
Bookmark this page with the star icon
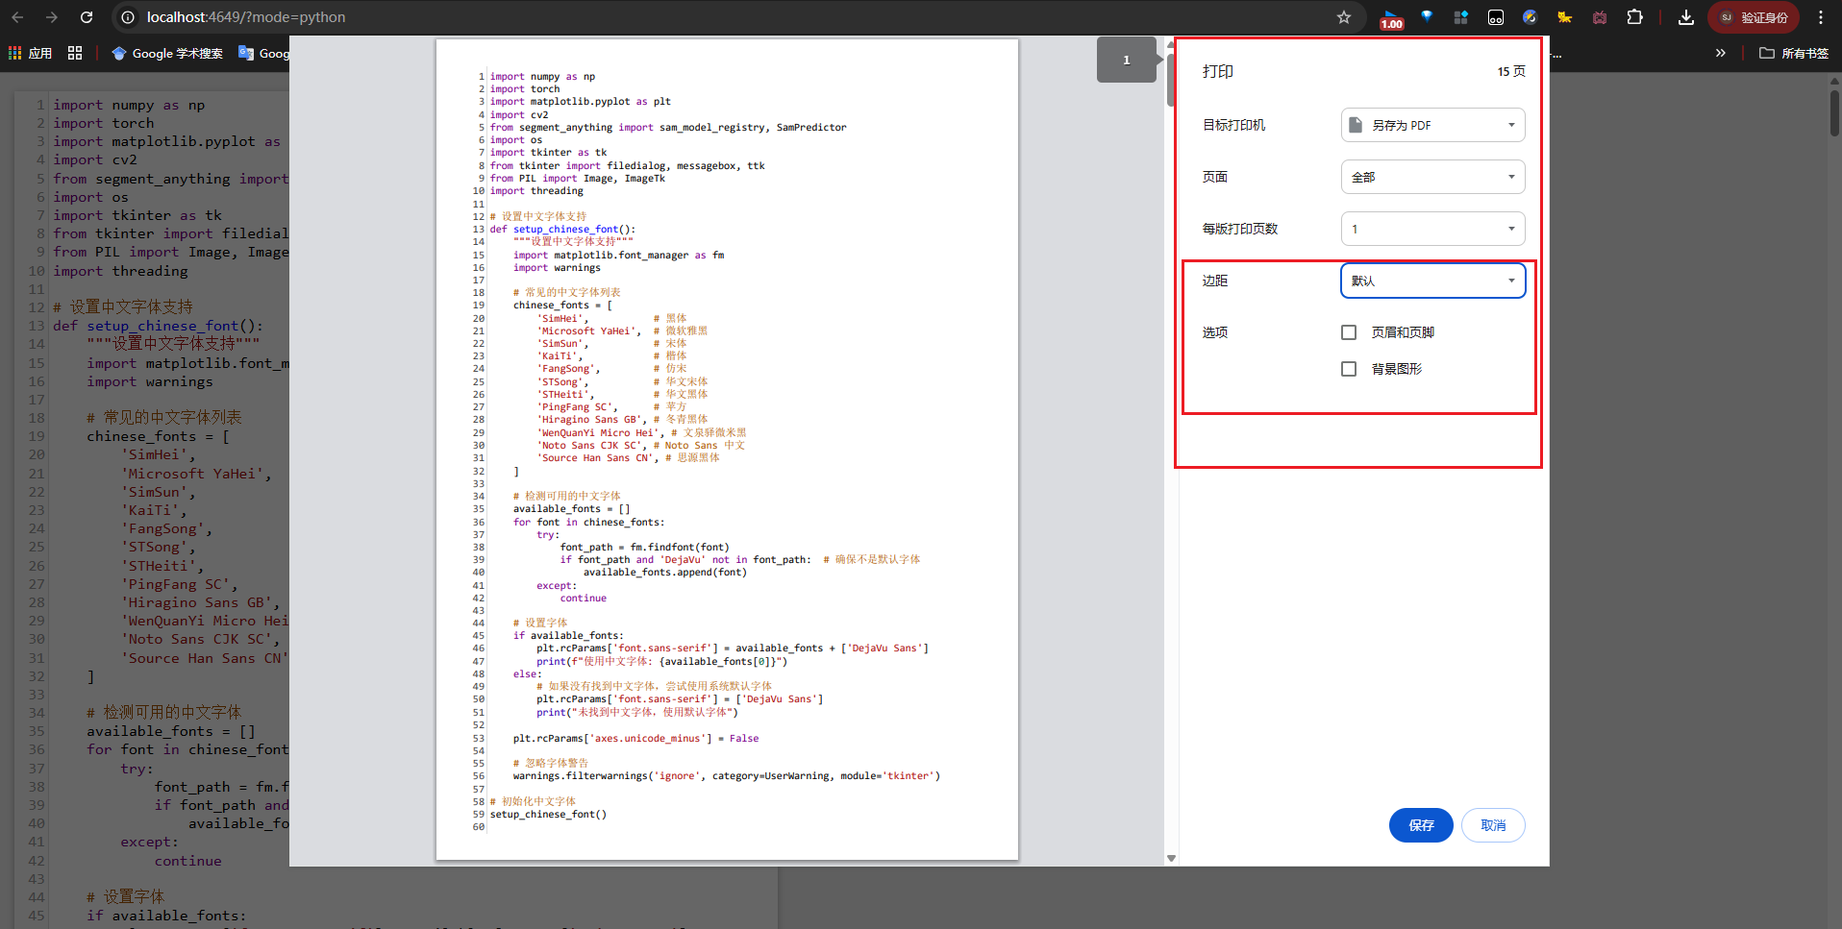1344,17
